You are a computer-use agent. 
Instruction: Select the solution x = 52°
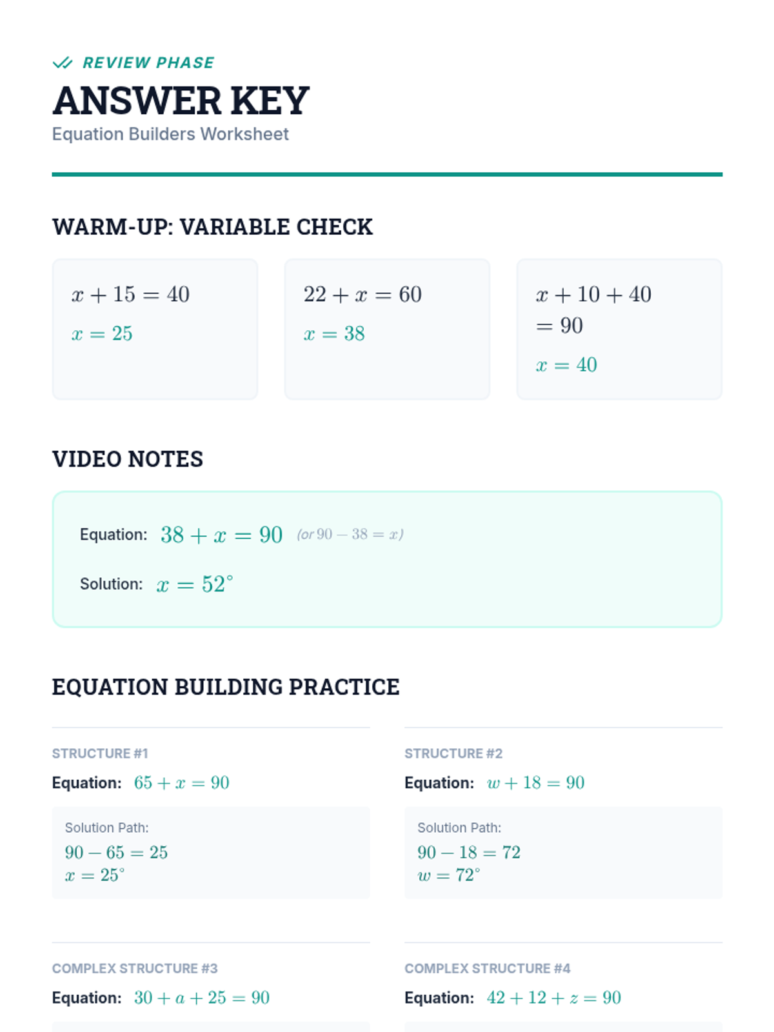(195, 584)
